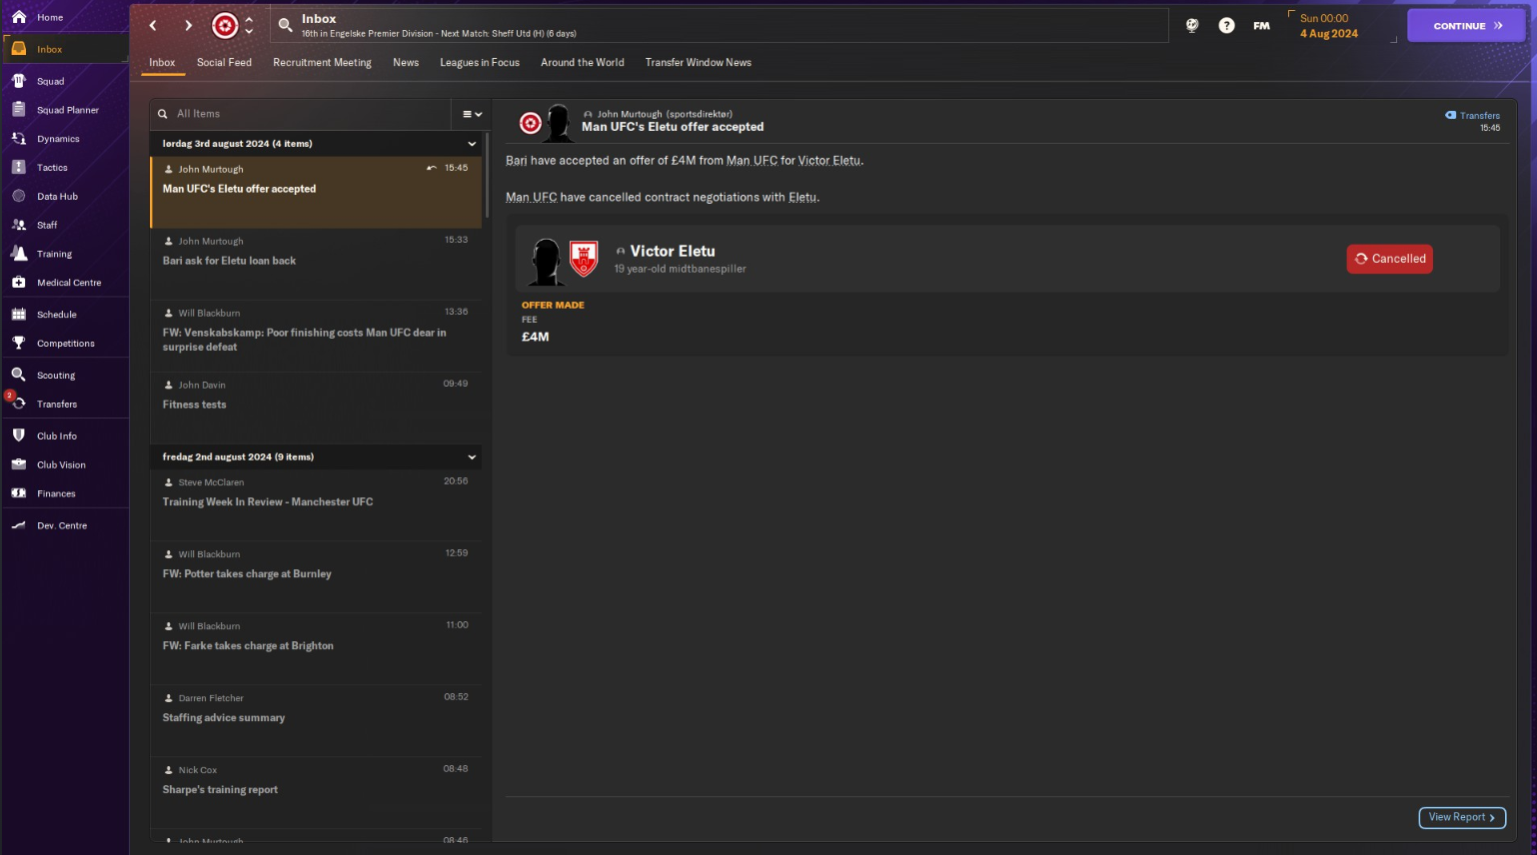Screen dimensions: 1537x855
Task: Open the Around the World tab
Action: point(583,63)
